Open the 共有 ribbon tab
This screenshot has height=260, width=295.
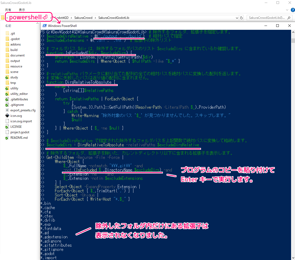tap(8, 10)
